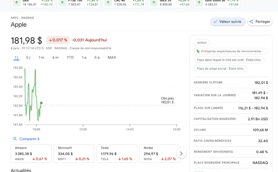The width and height of the screenshot is (278, 172).
Task: Click the Pays du siège social chip
Action: tap(220, 68)
